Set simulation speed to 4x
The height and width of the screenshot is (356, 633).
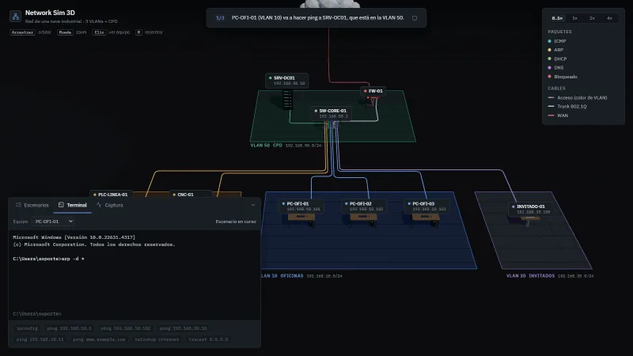click(x=609, y=18)
